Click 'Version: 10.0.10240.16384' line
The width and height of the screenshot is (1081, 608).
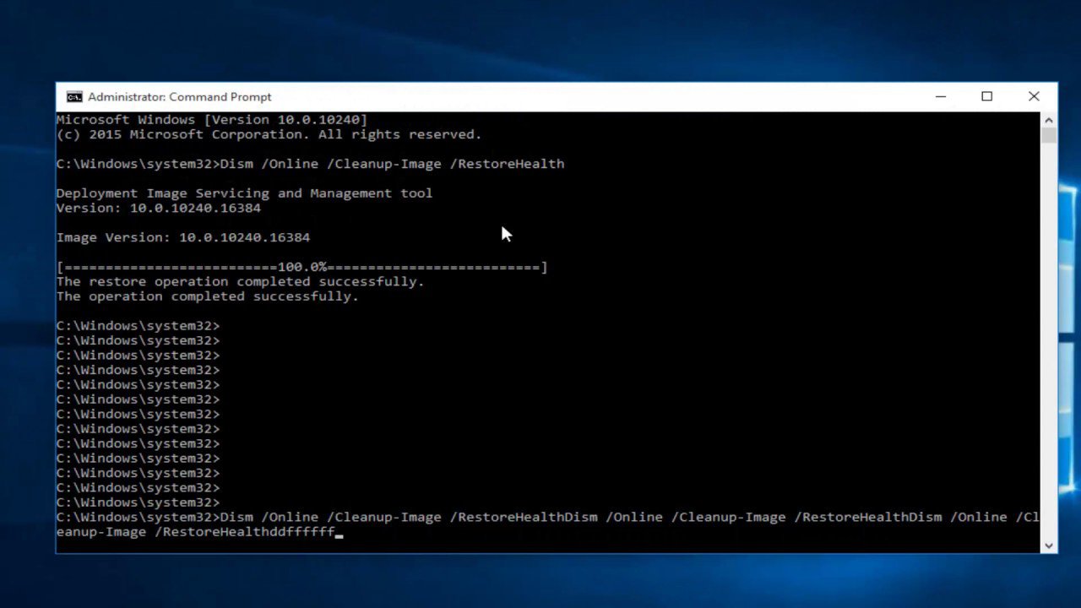tap(159, 208)
